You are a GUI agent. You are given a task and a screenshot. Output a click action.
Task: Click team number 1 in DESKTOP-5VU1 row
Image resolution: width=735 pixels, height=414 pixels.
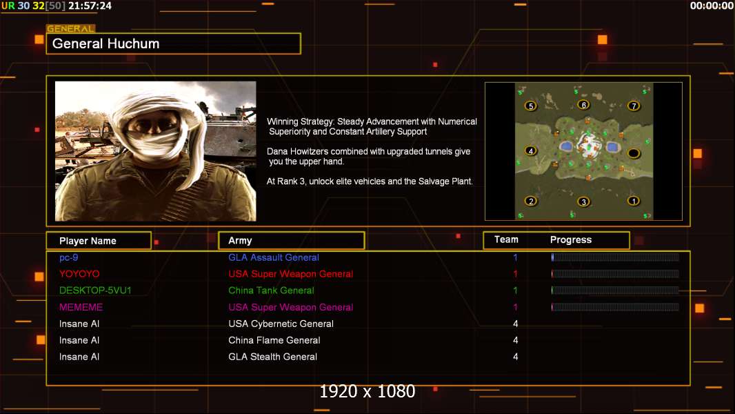click(515, 290)
